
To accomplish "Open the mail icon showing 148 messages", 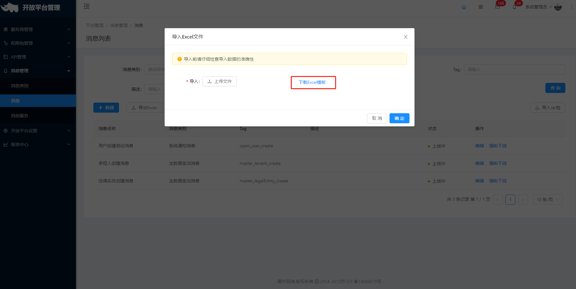I will 498,7.
